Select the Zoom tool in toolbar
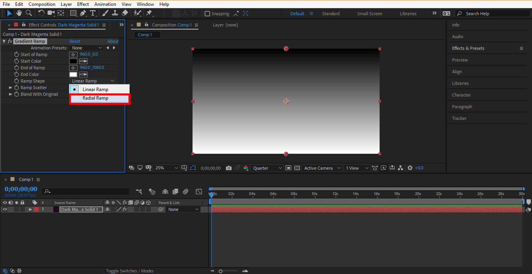The width and height of the screenshot is (532, 274). coord(28,13)
